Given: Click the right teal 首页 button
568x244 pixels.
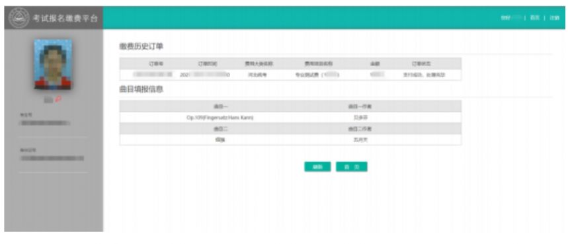Looking at the screenshot, I should coord(351,167).
